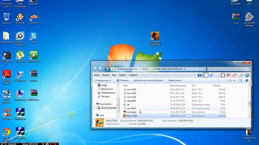Click the scissors cut icon in Explorer's toolbar
Screen dimensions: 259x145
[x=211, y=75]
